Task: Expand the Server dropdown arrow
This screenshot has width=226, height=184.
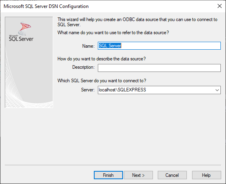Action: click(217, 90)
